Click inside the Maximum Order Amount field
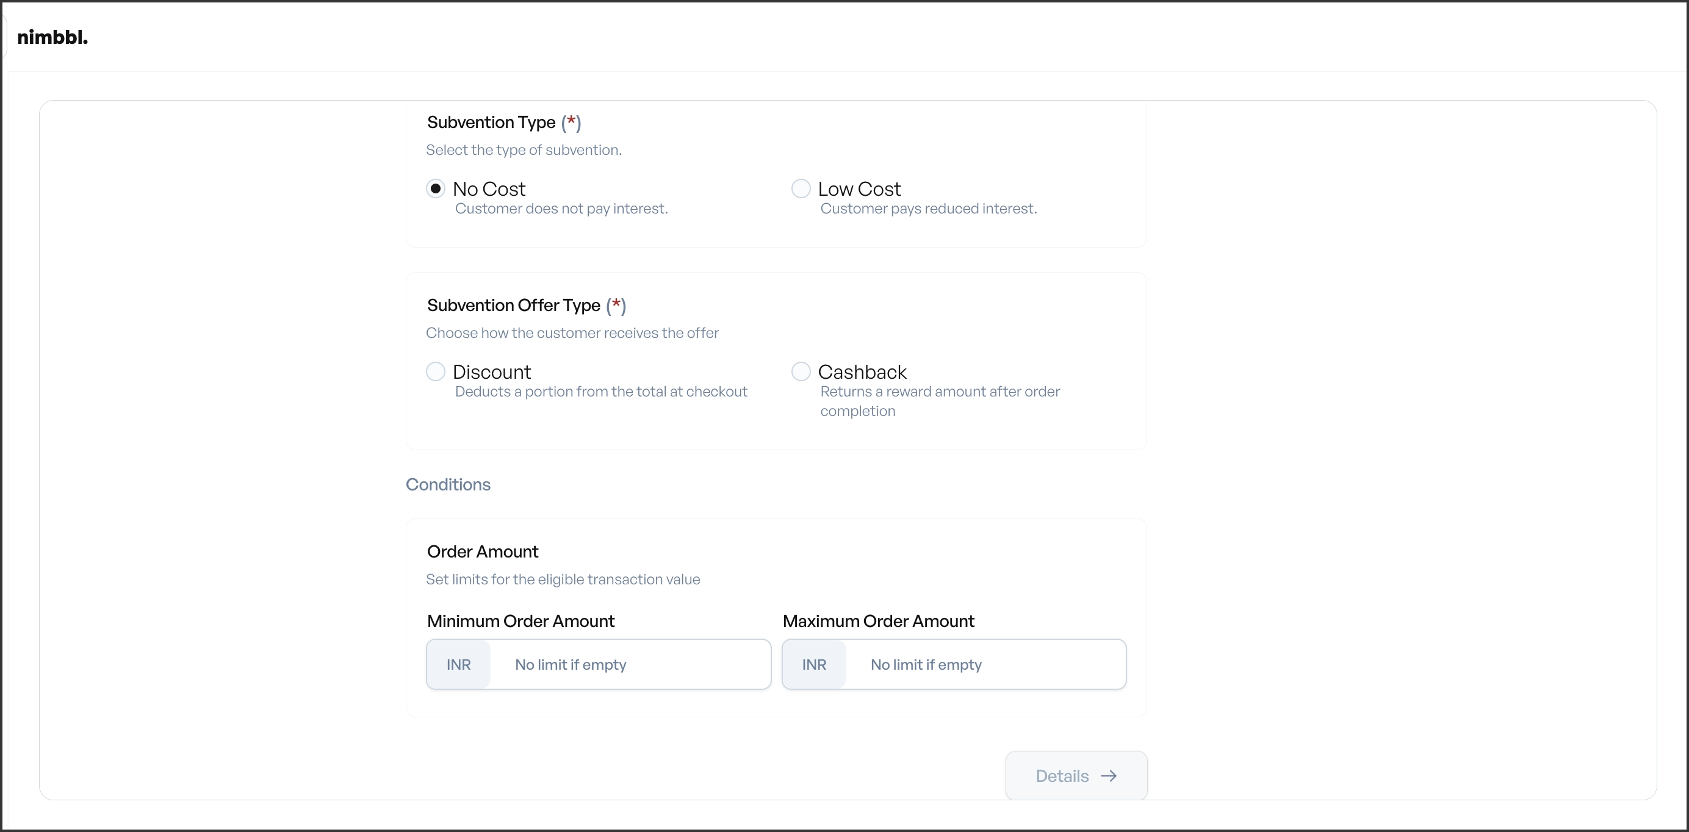This screenshot has height=832, width=1689. (984, 664)
